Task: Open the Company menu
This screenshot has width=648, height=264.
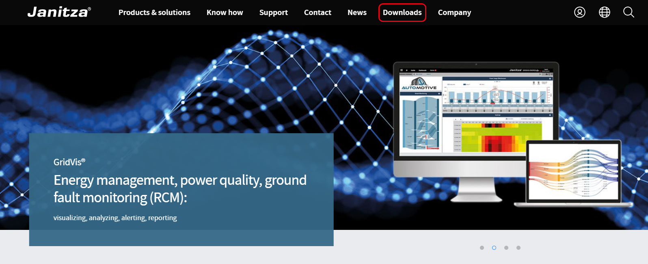Action: click(x=454, y=13)
